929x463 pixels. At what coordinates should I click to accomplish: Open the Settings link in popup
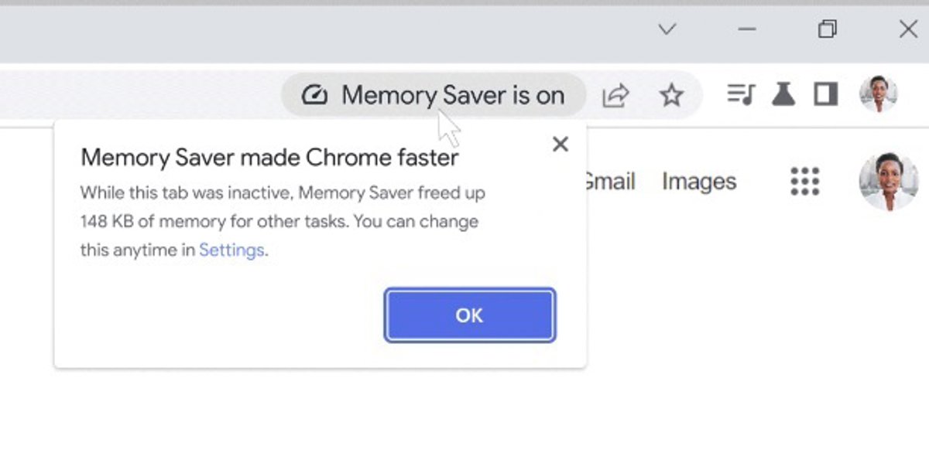click(231, 250)
